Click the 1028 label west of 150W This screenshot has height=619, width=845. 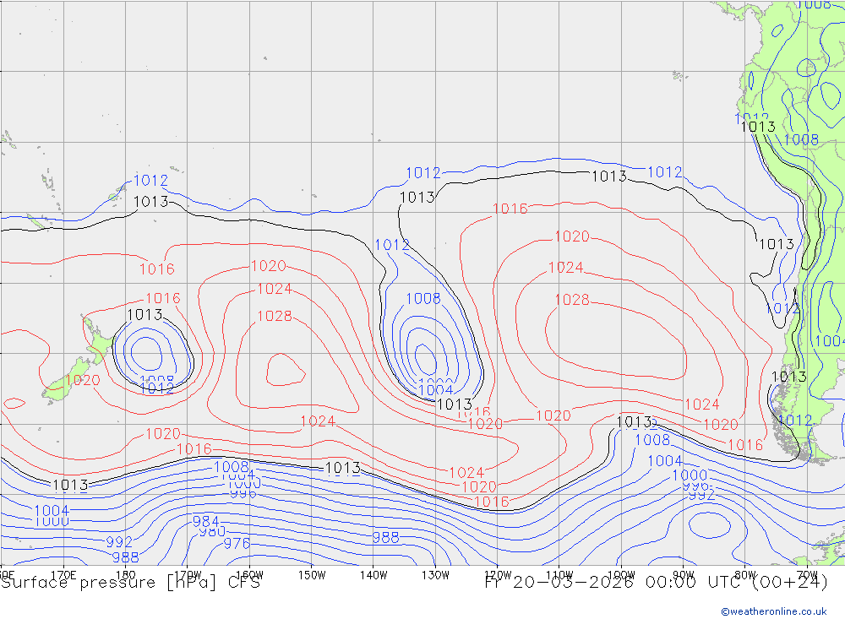click(275, 317)
